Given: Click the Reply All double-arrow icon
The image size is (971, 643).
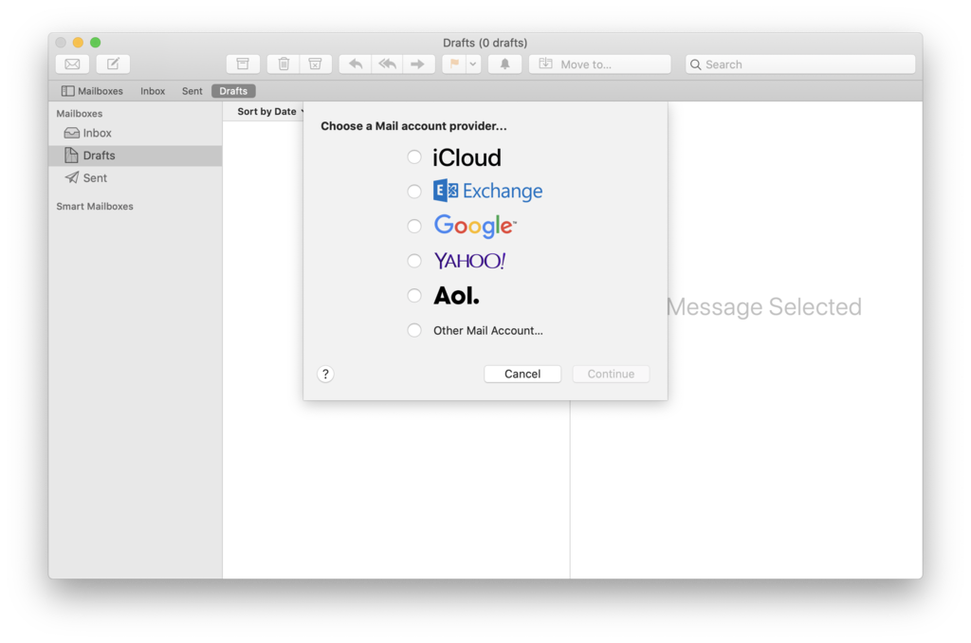Looking at the screenshot, I should click(387, 64).
